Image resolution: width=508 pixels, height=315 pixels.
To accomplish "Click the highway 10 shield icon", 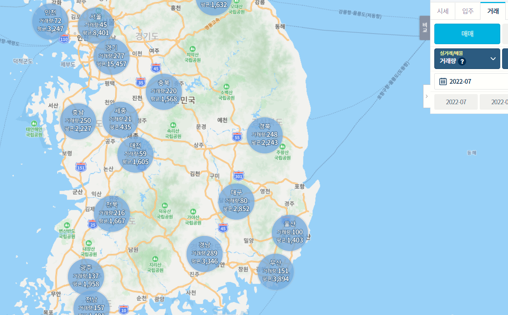I will tap(124, 310).
